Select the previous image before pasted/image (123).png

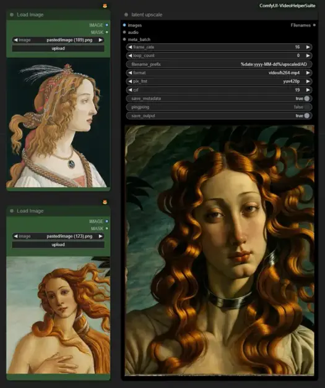point(15,236)
